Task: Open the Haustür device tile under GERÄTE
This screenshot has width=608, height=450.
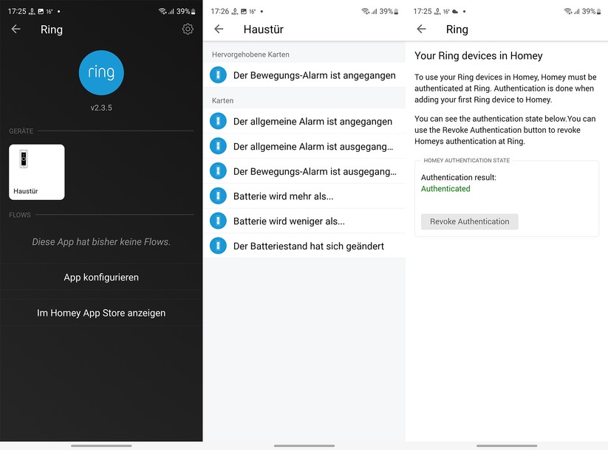Action: pos(36,172)
